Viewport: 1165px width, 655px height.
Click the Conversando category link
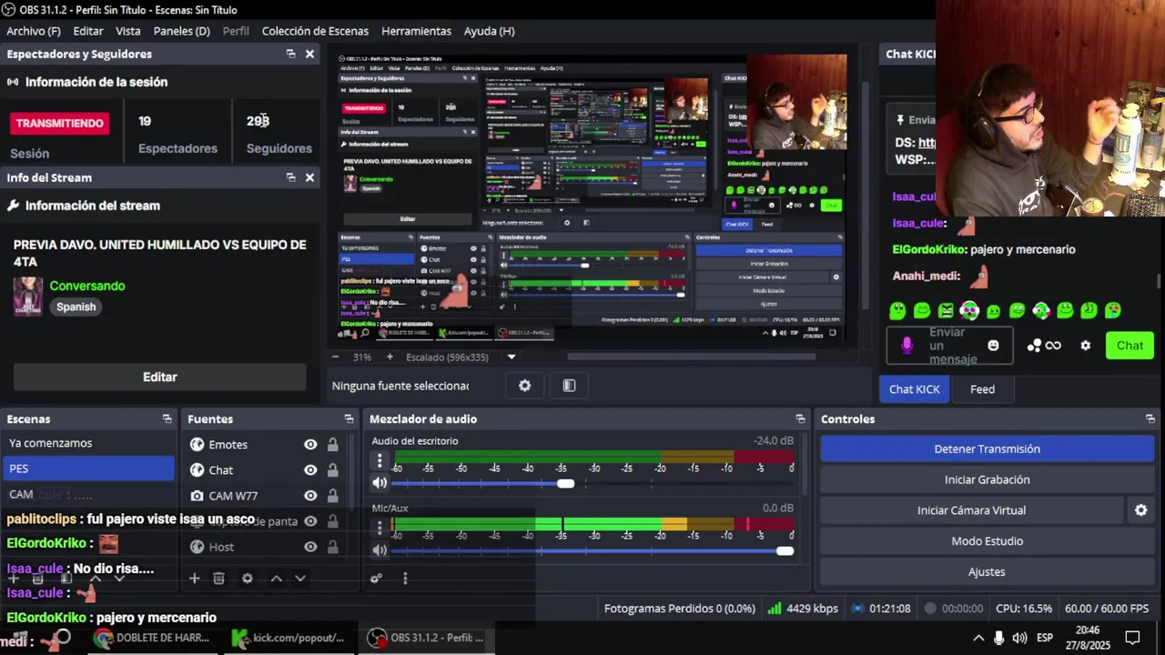click(87, 286)
